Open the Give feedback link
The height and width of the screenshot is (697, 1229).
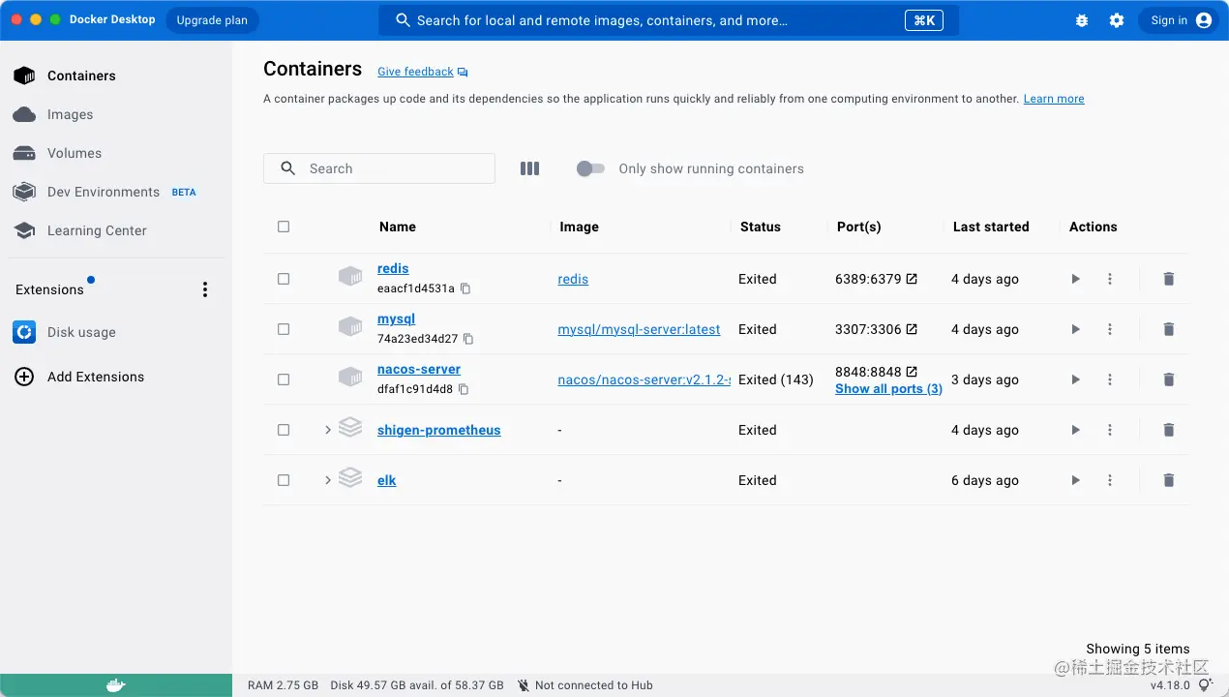(415, 72)
